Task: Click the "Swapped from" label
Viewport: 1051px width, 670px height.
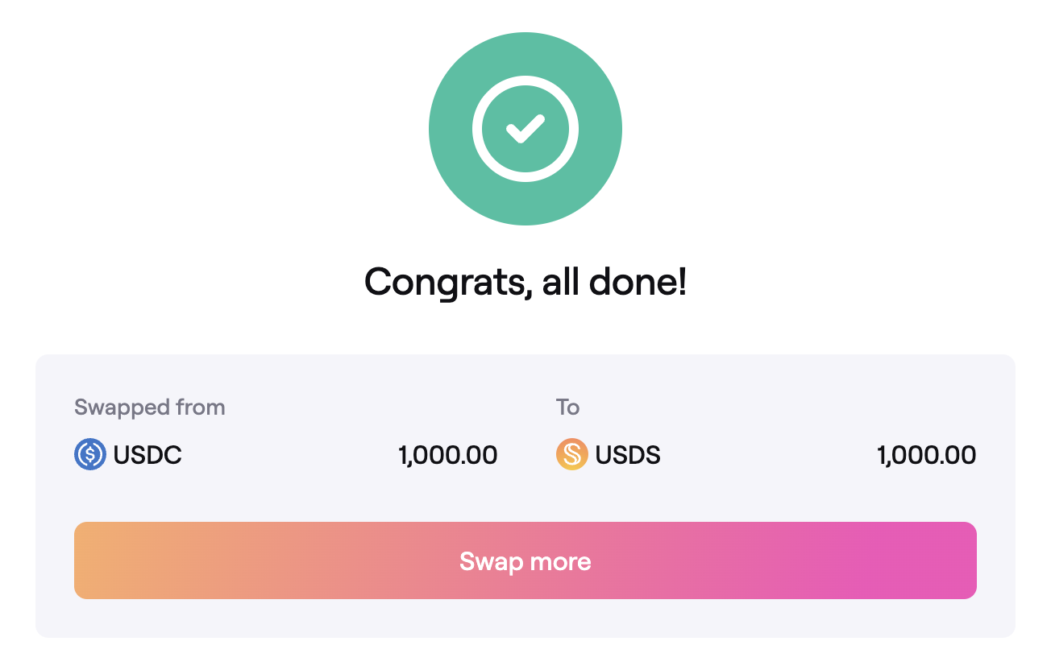Action: point(149,407)
